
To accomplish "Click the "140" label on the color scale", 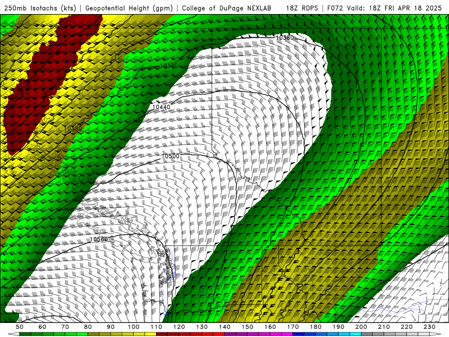I will (224, 327).
